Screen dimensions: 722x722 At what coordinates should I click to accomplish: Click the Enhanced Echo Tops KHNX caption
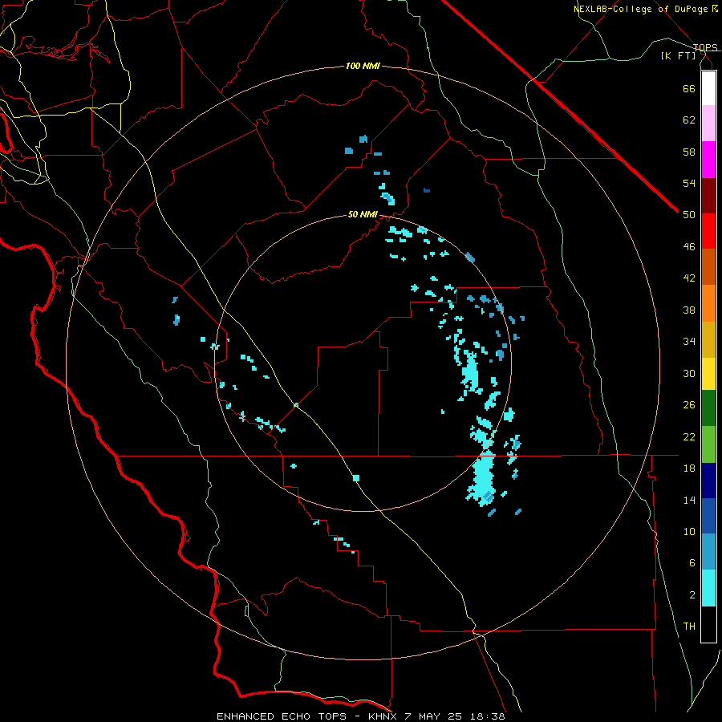point(360,716)
